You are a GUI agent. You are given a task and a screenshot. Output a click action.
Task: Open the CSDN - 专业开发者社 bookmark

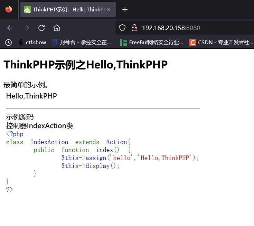click(221, 43)
